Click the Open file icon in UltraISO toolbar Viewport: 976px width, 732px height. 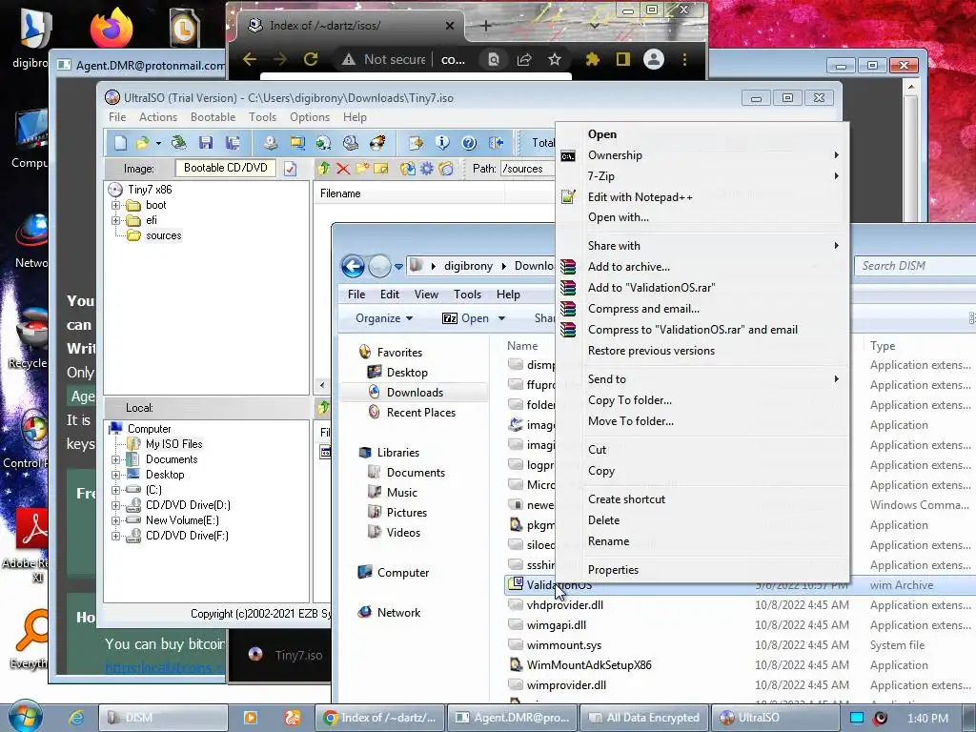tap(143, 143)
